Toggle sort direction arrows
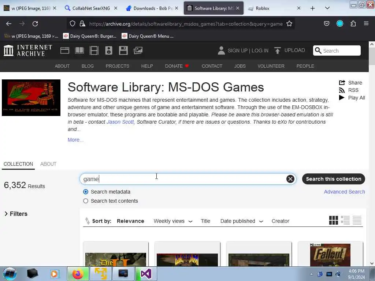 [x=87, y=221]
